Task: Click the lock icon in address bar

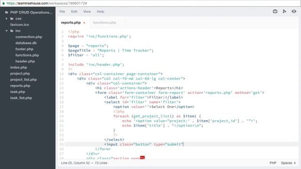Action: [3, 3]
